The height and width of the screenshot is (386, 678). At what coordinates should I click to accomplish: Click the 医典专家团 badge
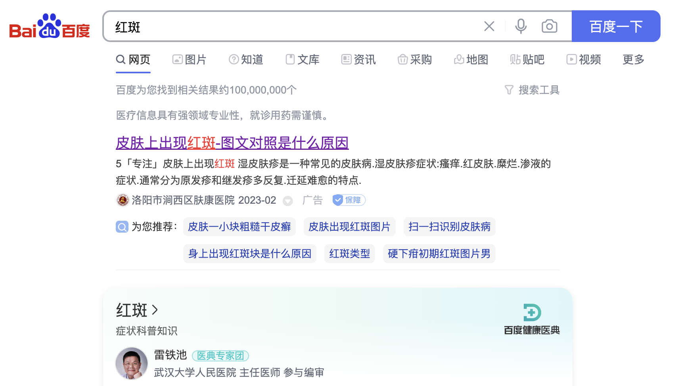220,356
